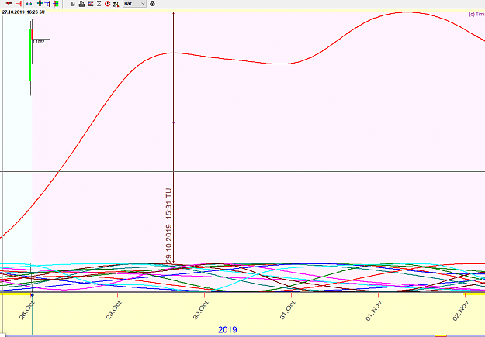Click the 31.Oct date axis label
This screenshot has width=485, height=337.
(x=288, y=310)
